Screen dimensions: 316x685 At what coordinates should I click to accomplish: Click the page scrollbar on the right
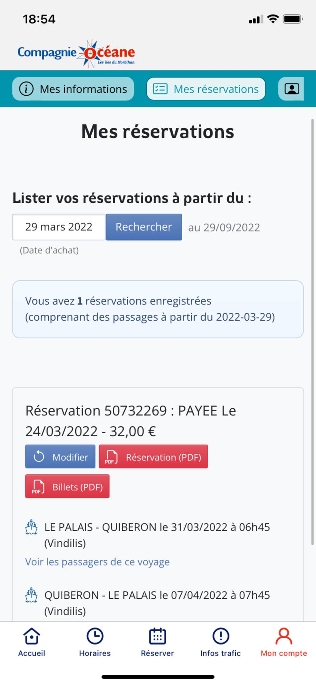click(x=312, y=332)
